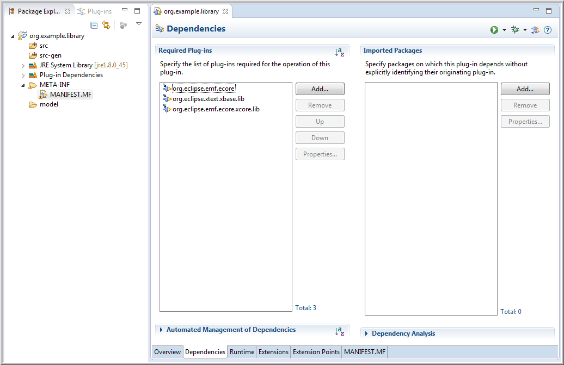Screen dimensions: 564x365
Task: Close the org.example.library editor tab
Action: click(225, 11)
